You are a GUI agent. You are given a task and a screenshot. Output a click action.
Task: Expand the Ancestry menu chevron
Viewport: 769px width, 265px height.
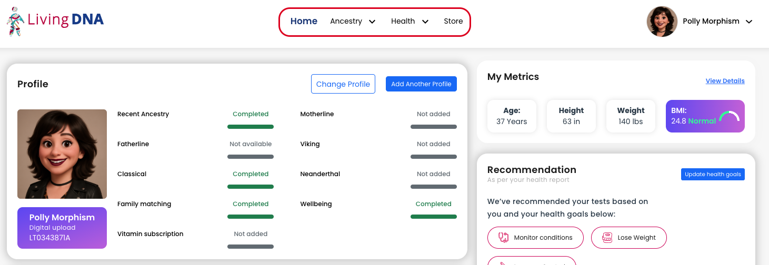[x=372, y=22]
